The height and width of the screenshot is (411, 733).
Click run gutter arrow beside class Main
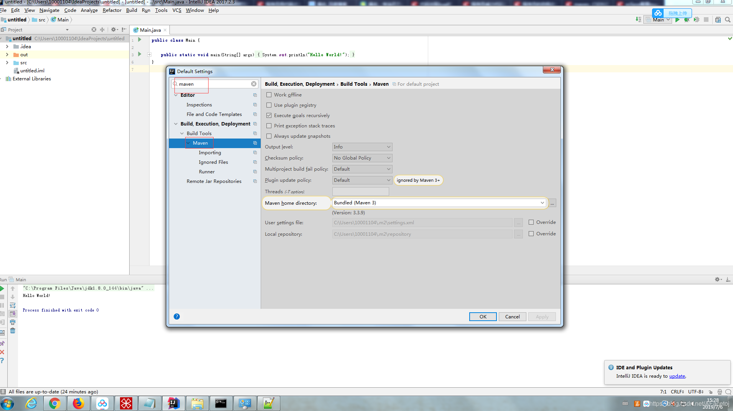click(x=140, y=39)
